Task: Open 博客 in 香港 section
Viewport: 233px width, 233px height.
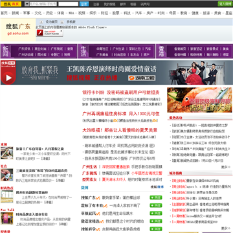Action: 226,54
